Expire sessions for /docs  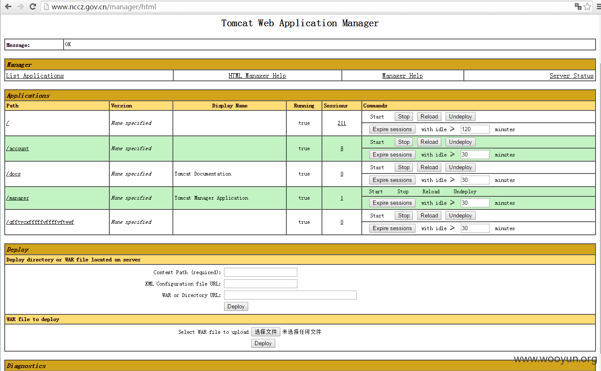[392, 180]
